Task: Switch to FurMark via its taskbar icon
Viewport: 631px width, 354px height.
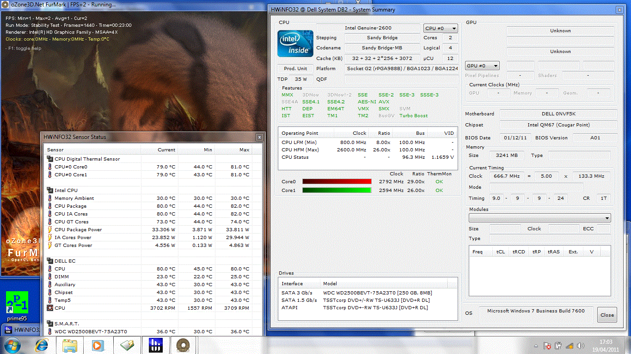Action: (x=183, y=345)
